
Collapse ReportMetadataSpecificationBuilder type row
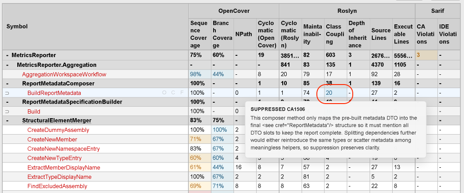(8, 102)
